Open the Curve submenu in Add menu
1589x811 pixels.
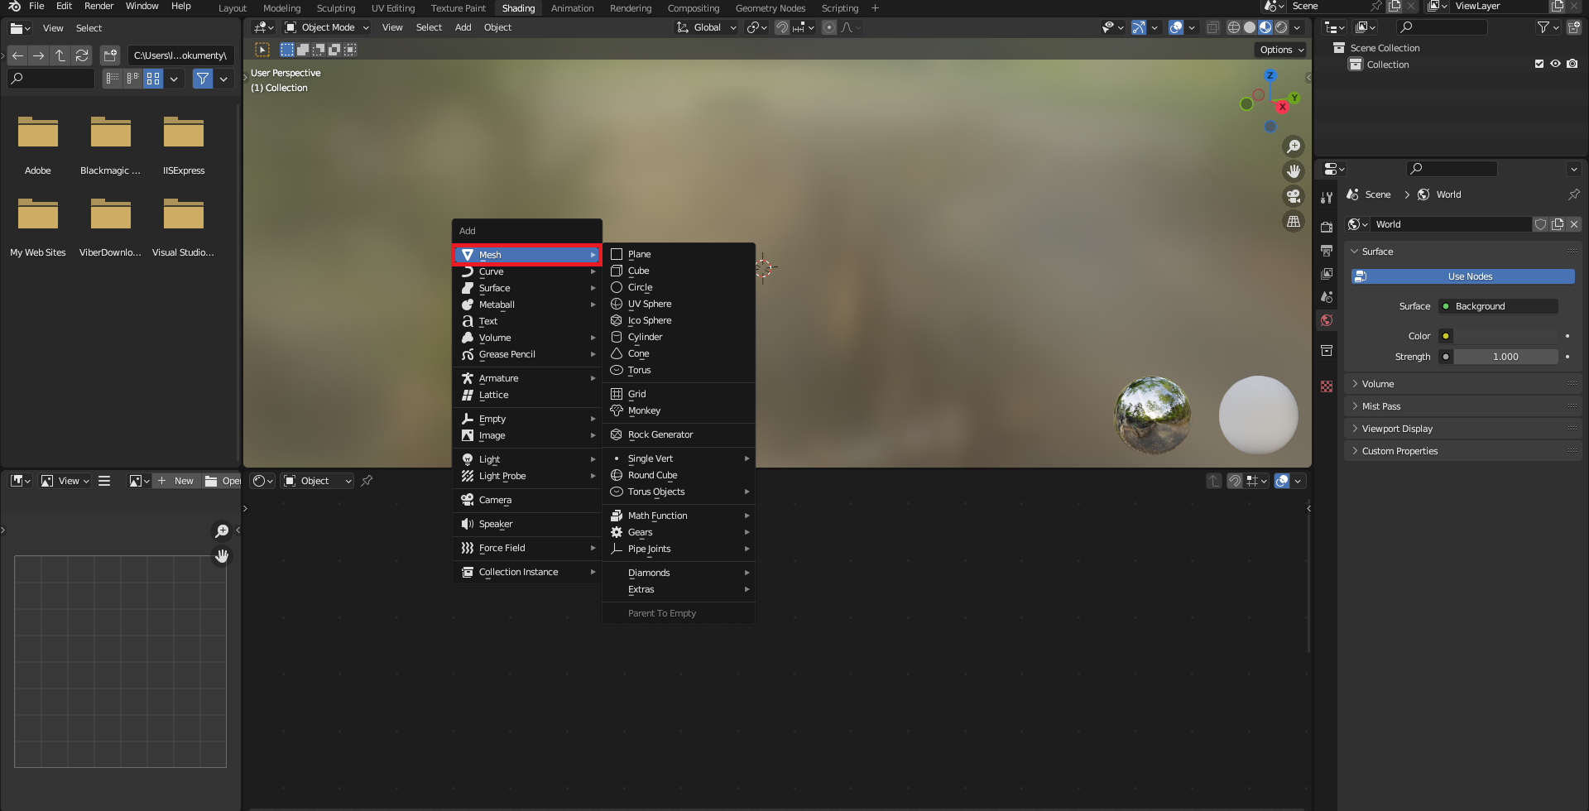527,271
